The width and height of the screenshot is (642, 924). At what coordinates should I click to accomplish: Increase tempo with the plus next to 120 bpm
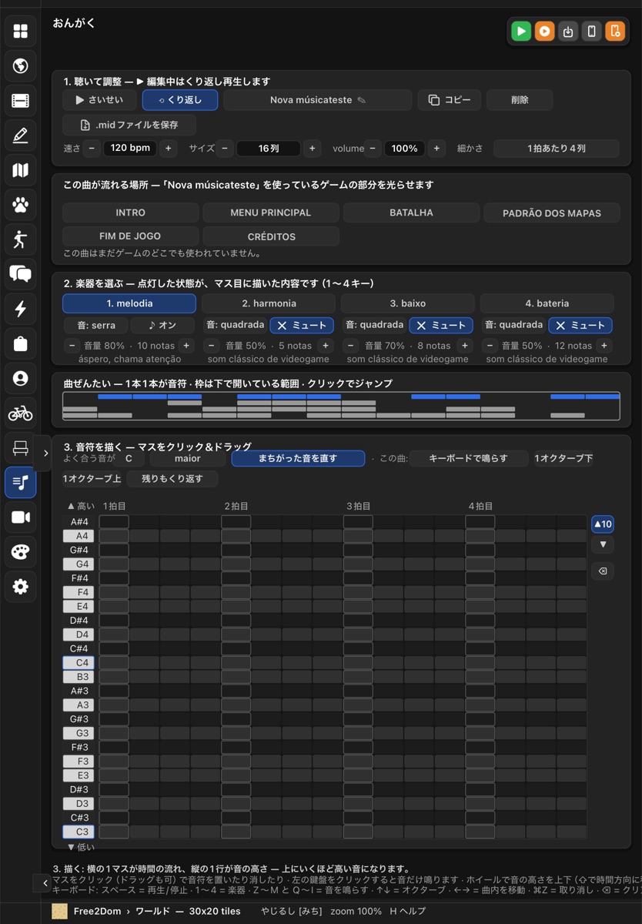[168, 149]
